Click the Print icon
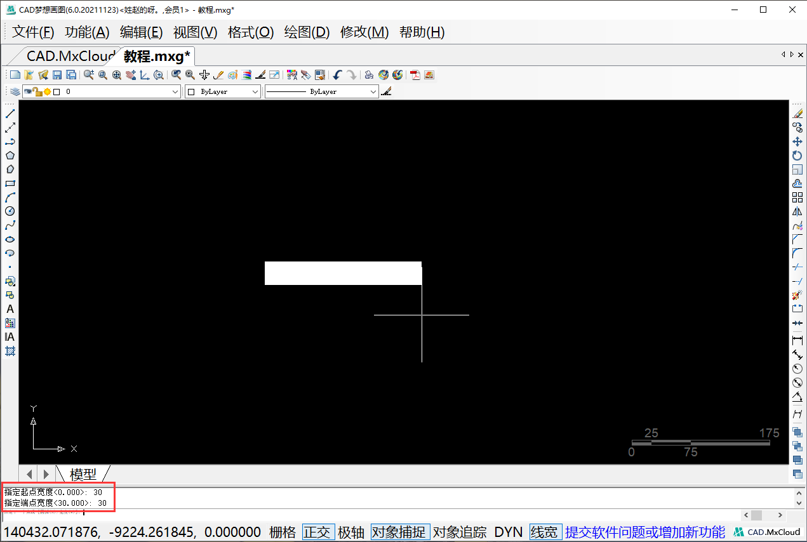 369,75
